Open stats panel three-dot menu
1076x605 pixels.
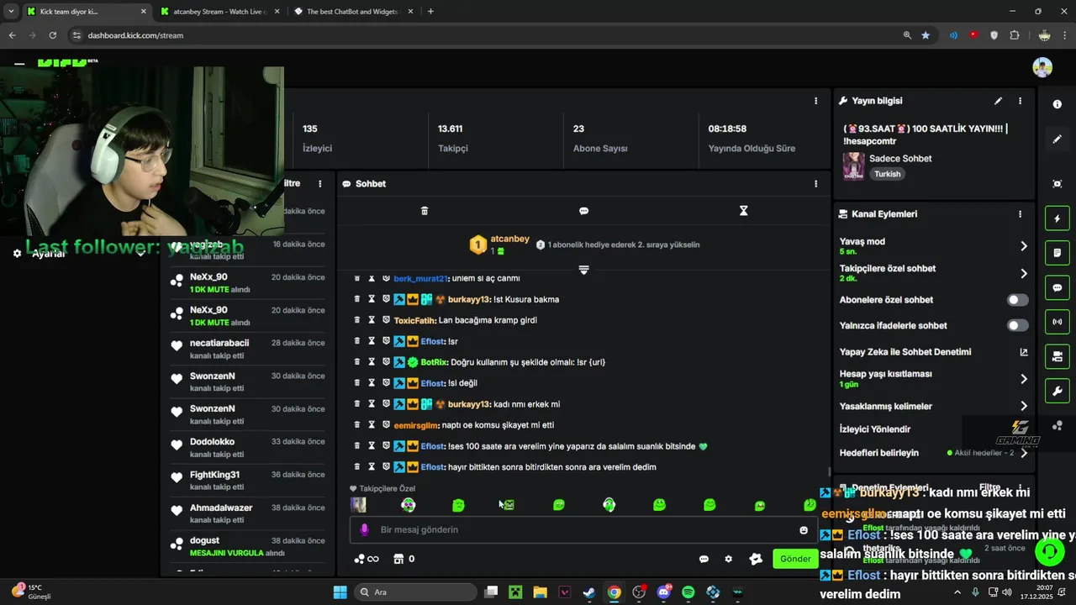(815, 101)
